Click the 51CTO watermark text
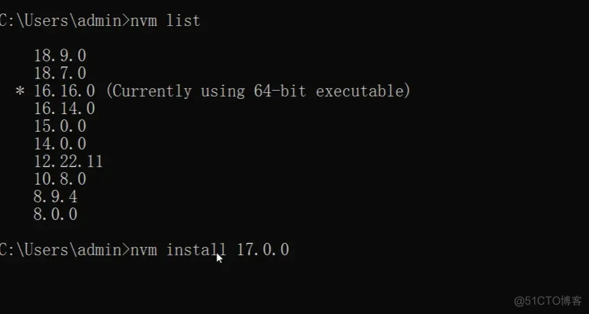This screenshot has height=314, width=589. [547, 300]
